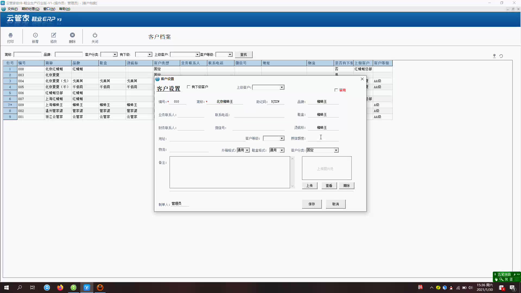This screenshot has height=293, width=521.
Task: Toggle simplified Chinese in the 五笔拼音 input bar
Action: [x=506, y=280]
